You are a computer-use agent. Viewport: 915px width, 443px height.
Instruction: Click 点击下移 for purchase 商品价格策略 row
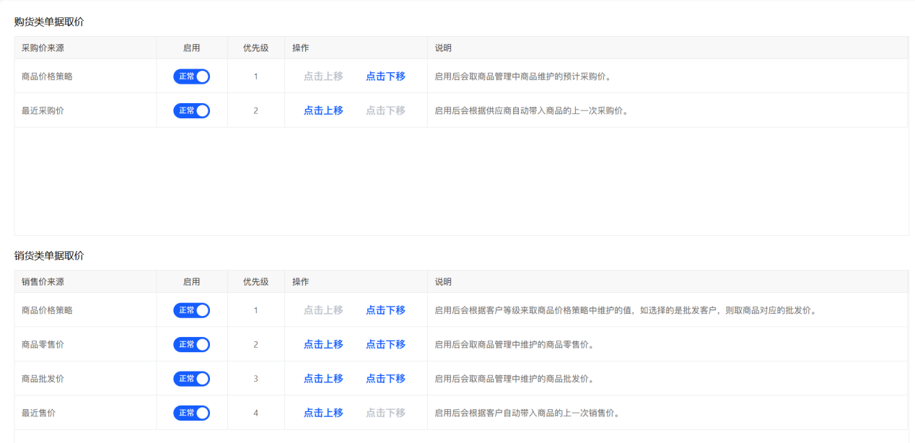[x=385, y=76]
